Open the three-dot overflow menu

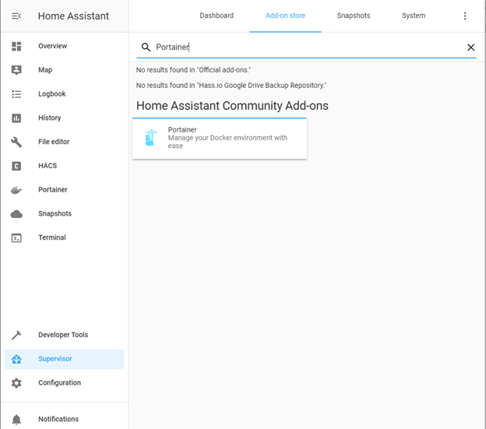(465, 16)
